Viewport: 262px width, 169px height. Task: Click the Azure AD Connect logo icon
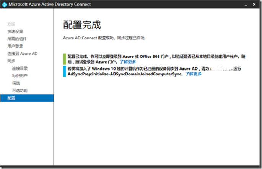click(4, 5)
